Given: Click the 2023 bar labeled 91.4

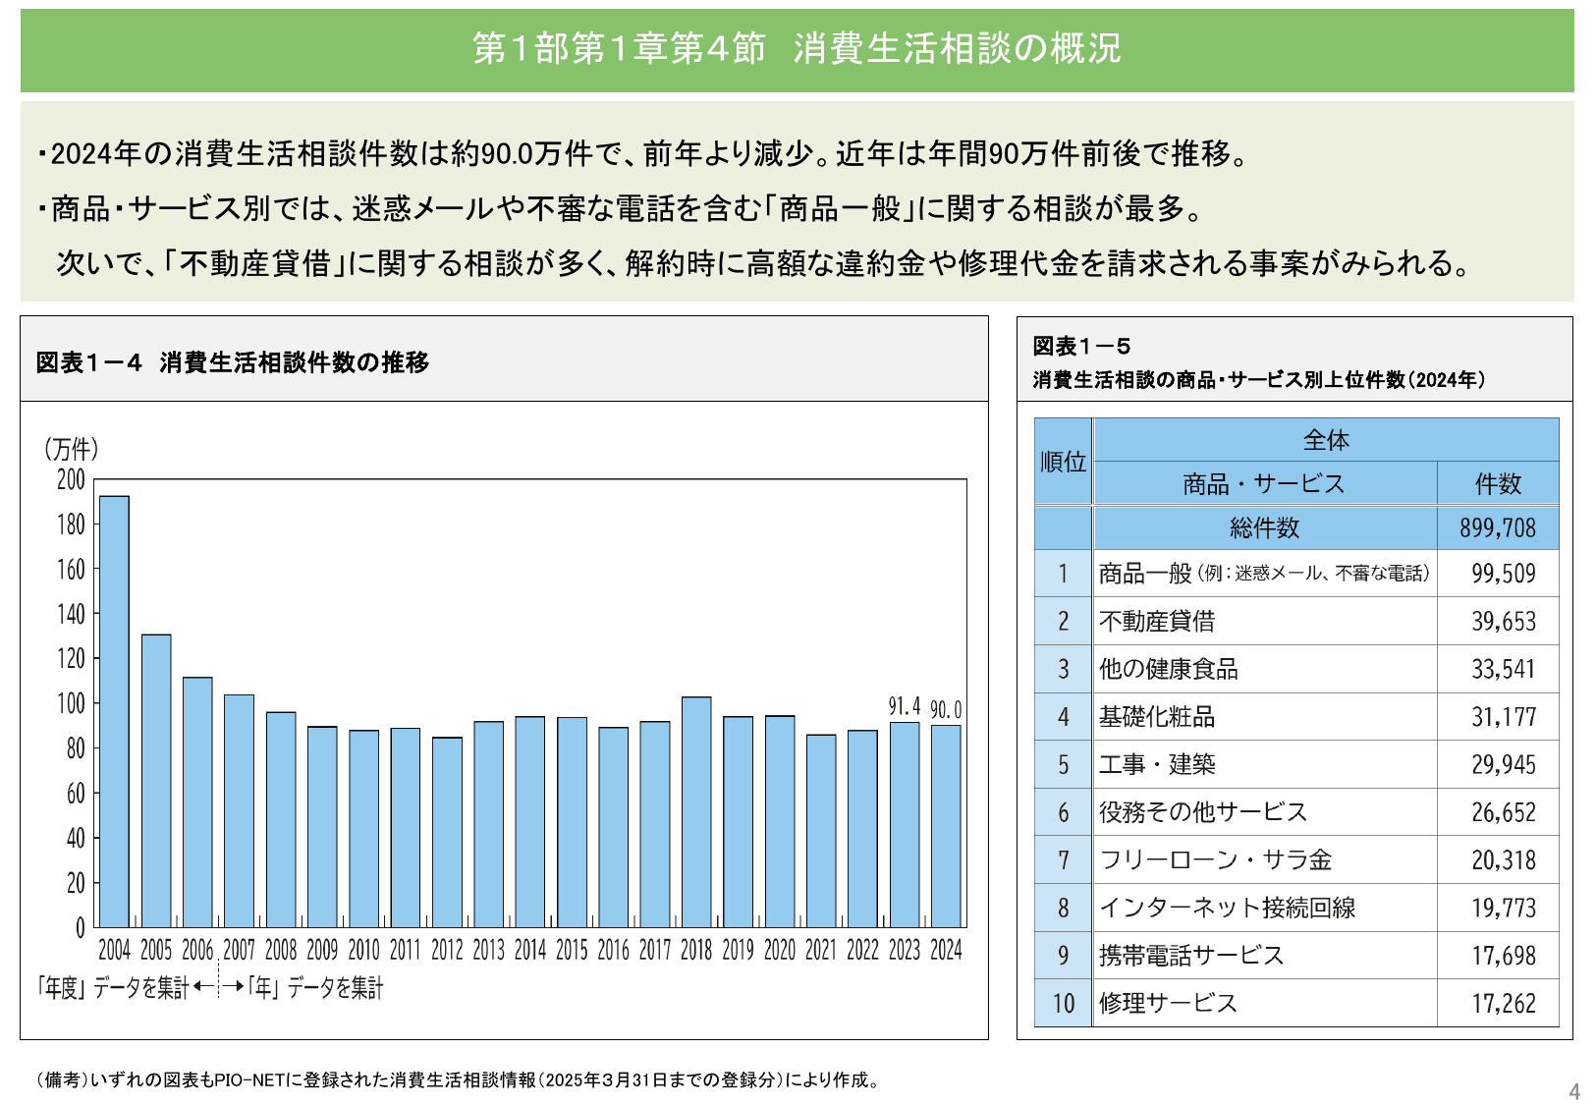Looking at the screenshot, I should (906, 825).
